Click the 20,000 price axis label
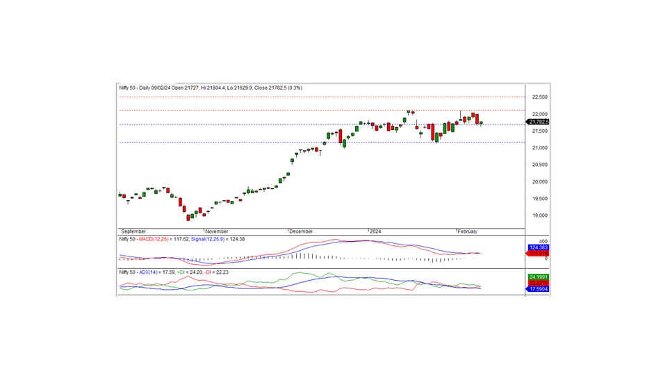The image size is (670, 369). point(539,182)
